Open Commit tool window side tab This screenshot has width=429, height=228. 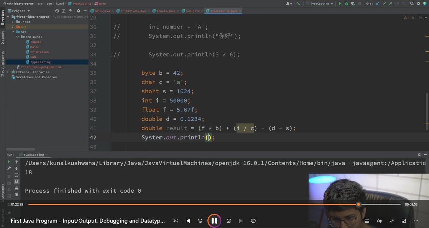coord(3,37)
